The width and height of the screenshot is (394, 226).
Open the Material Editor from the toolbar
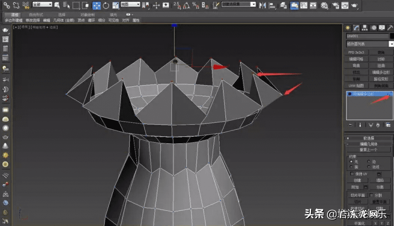tap(324, 5)
